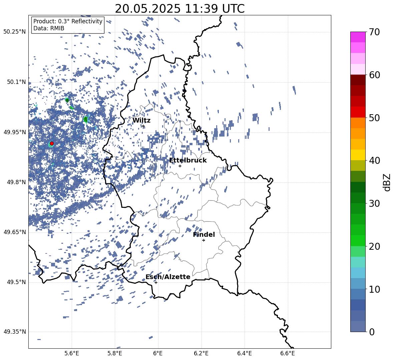Click the plot title 20.05.2025 11:39 UTC
Viewport: 395px width, 360px height.
coord(179,9)
